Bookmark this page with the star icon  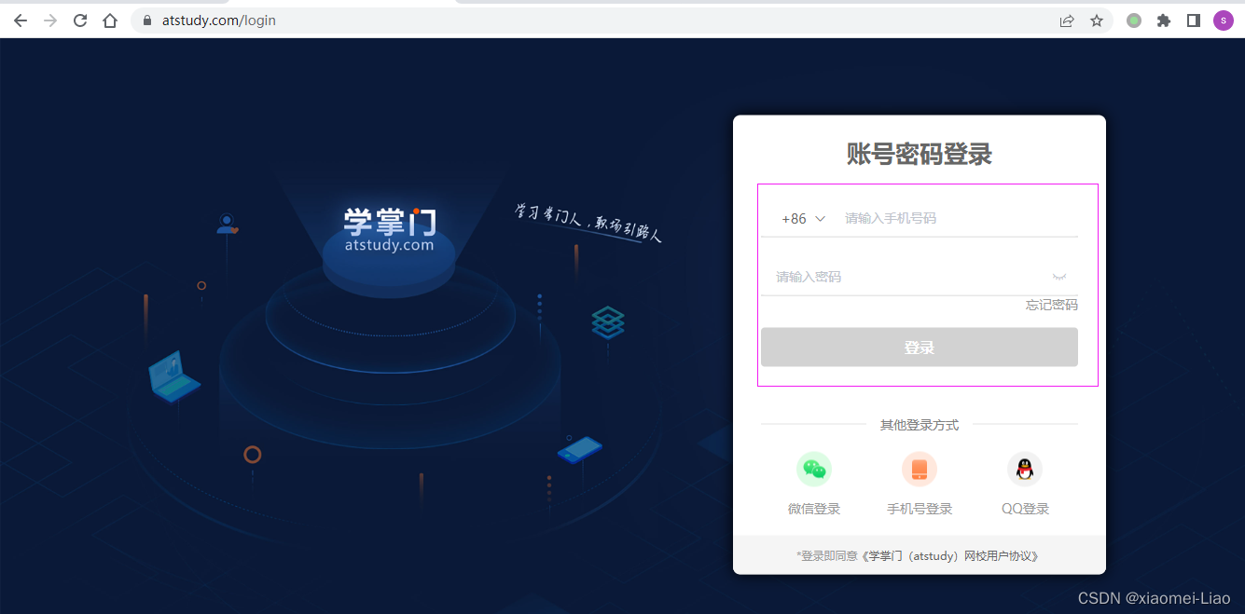coord(1097,20)
